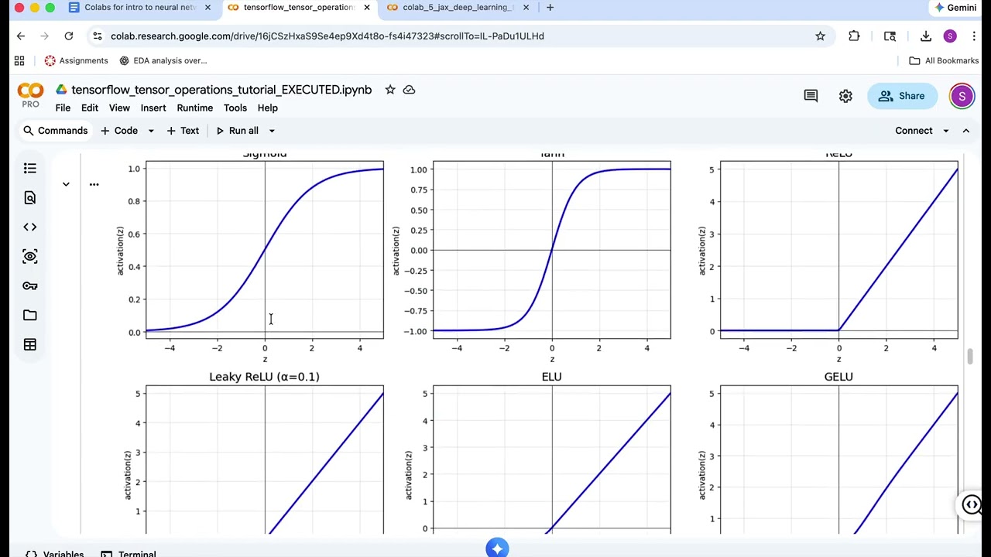
Task: Open the Help menu
Action: point(268,108)
